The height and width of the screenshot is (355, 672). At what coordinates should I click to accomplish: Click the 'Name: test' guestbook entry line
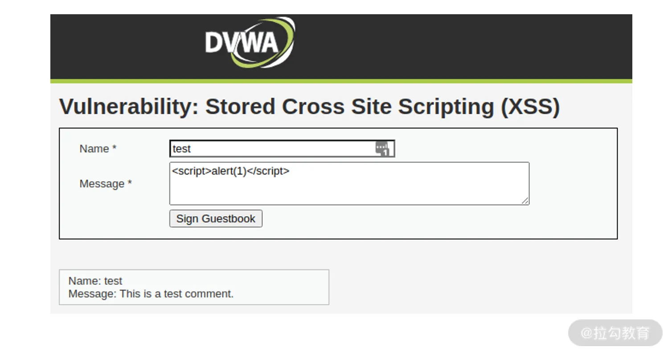tap(95, 281)
